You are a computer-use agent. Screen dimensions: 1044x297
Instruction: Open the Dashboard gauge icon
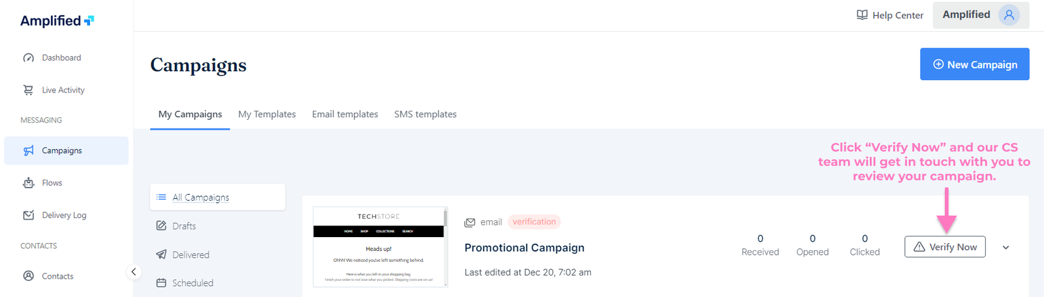[29, 58]
